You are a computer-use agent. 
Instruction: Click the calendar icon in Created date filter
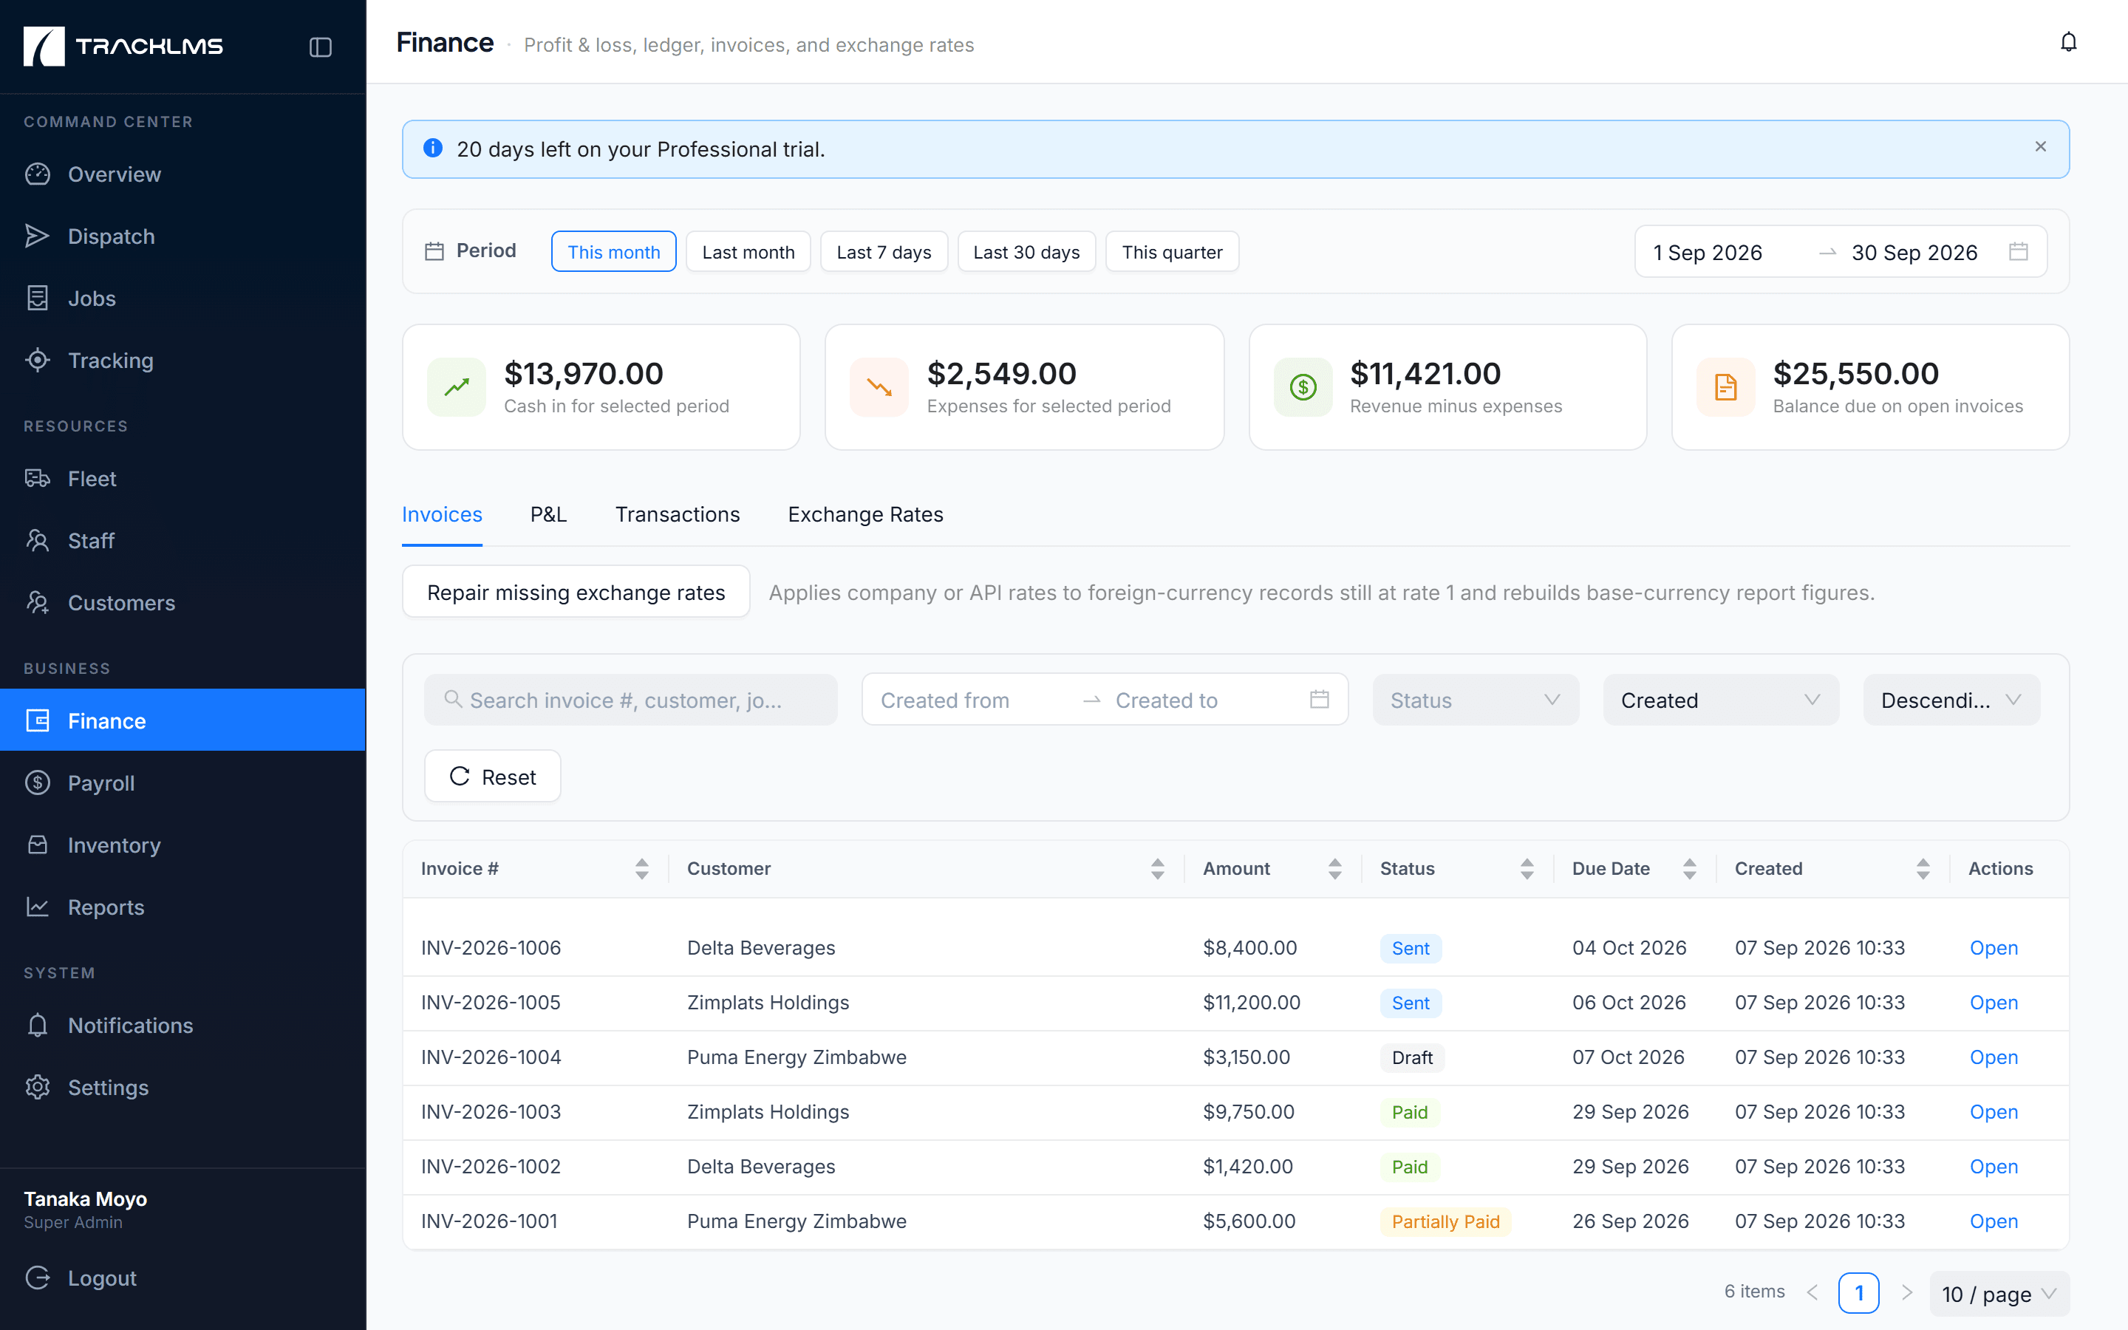[1319, 699]
